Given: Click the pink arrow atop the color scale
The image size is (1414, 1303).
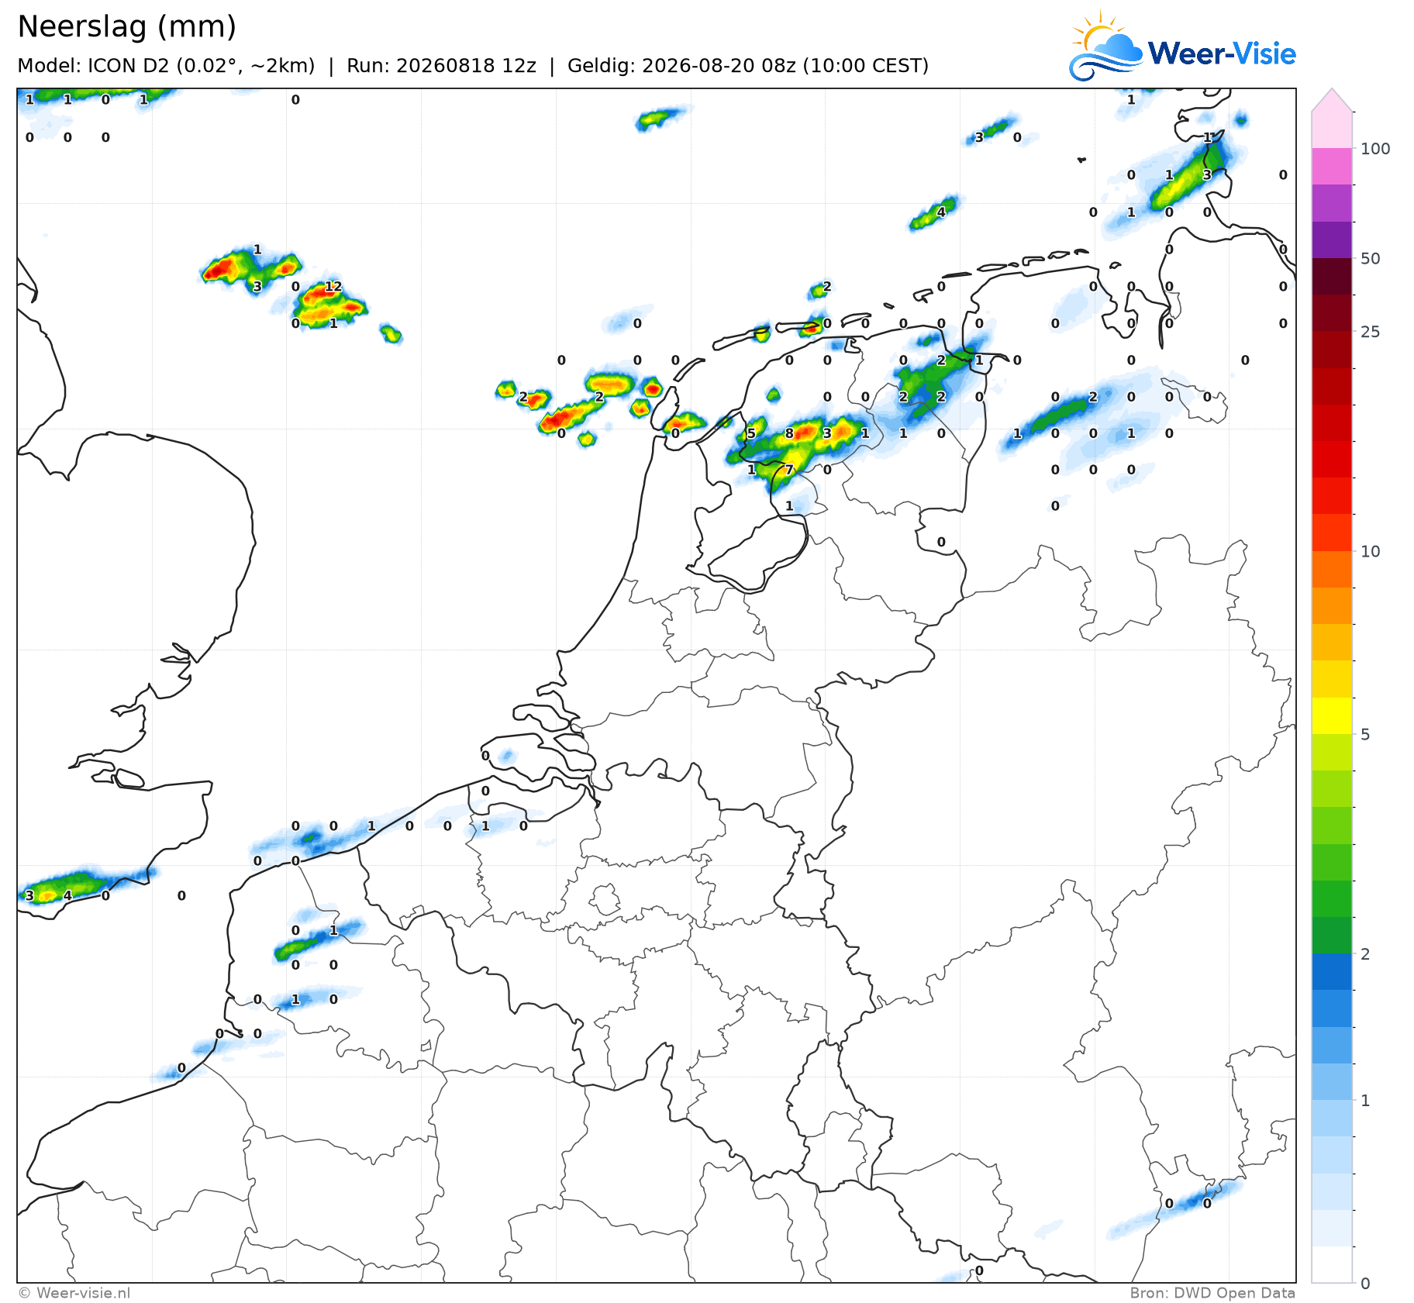Looking at the screenshot, I should click(1332, 100).
